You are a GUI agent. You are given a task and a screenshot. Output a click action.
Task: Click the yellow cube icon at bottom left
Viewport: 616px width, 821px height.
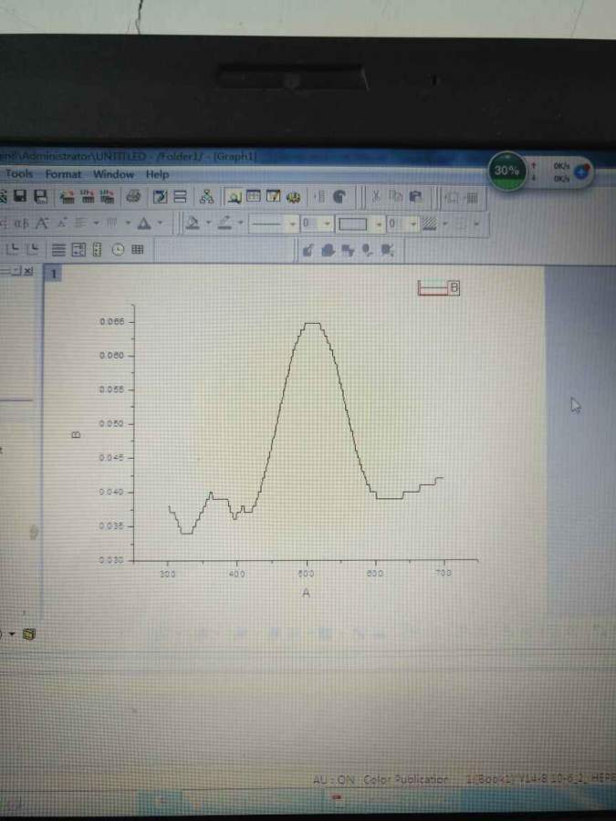coord(29,635)
